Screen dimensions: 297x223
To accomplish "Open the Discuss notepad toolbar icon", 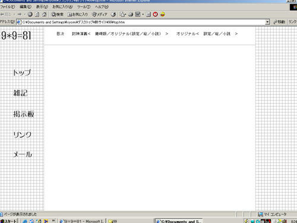I will tap(148, 14).
